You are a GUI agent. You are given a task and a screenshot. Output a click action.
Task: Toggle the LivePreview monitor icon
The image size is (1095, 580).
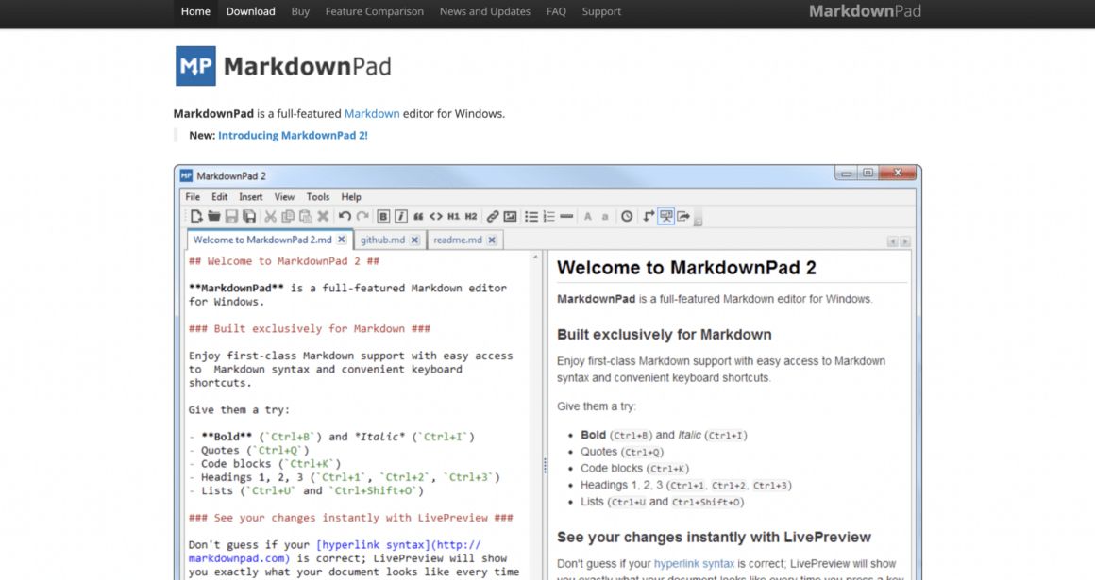coord(666,216)
